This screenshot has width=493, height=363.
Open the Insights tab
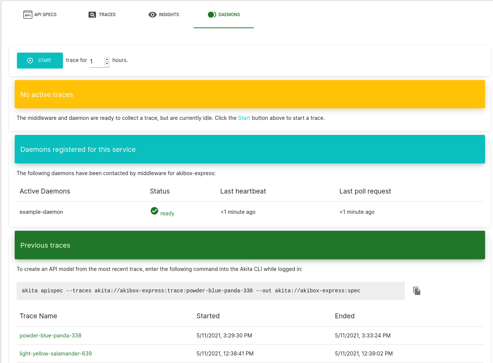(x=163, y=15)
